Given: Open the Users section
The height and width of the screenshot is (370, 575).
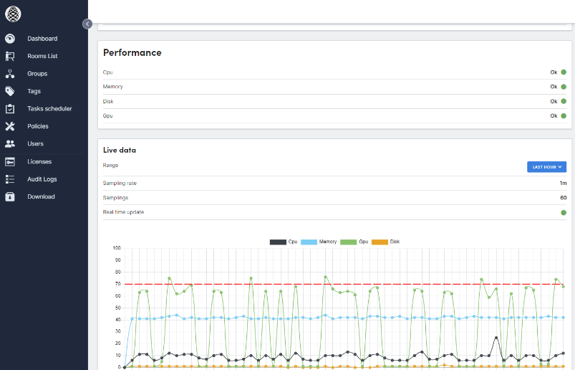Looking at the screenshot, I should pyautogui.click(x=35, y=143).
